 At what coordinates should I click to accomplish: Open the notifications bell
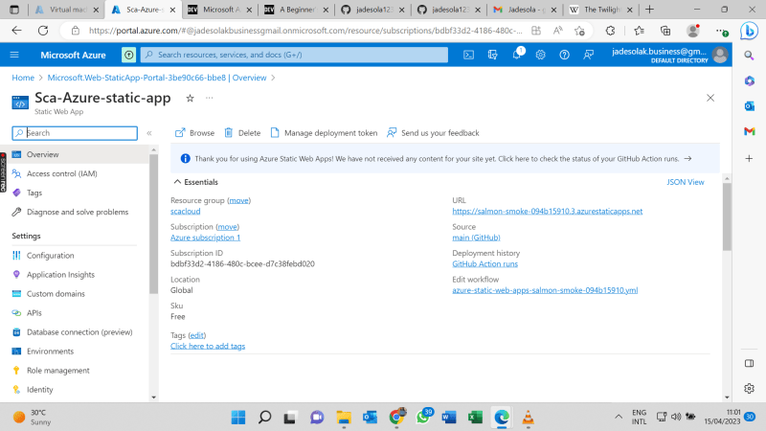click(x=516, y=55)
